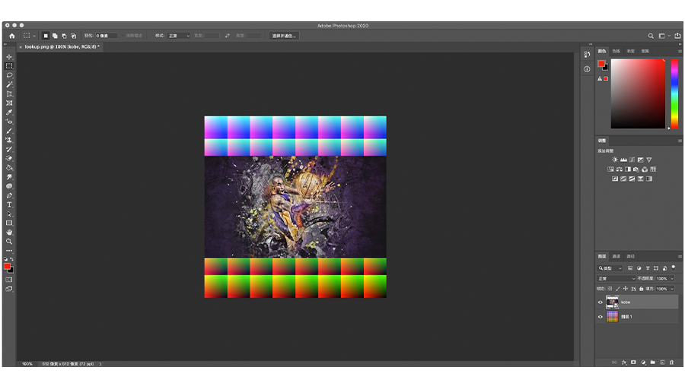Viewport: 685px width, 380px height.
Task: Toggle Lock transparent pixels
Action: pos(610,288)
